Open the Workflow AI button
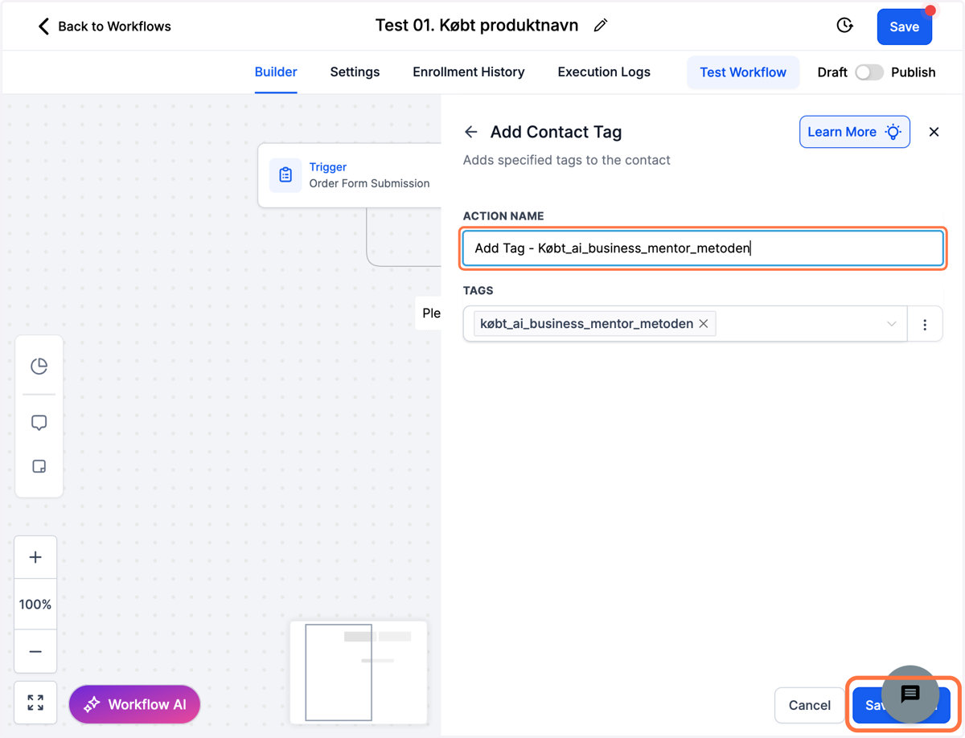 134,704
